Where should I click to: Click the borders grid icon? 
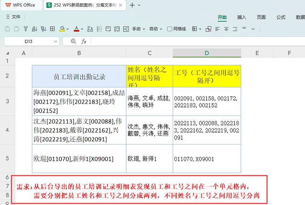pos(195,29)
